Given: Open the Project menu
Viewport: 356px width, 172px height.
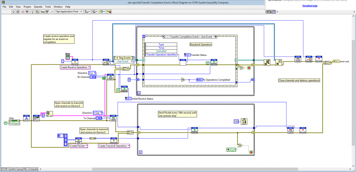Looking at the screenshot, I should point(27,7).
